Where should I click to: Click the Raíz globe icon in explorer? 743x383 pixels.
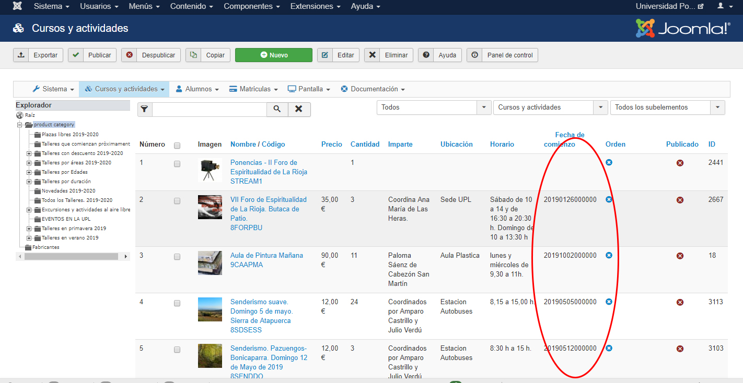click(20, 115)
